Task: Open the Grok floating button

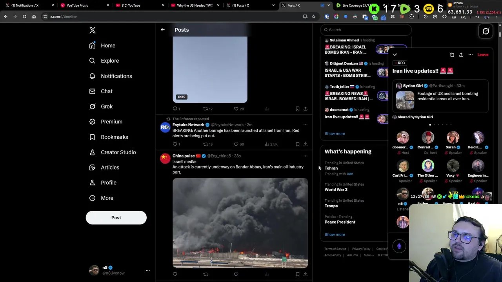Action: point(486,31)
